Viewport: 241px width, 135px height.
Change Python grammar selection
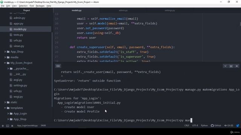coord(204,126)
